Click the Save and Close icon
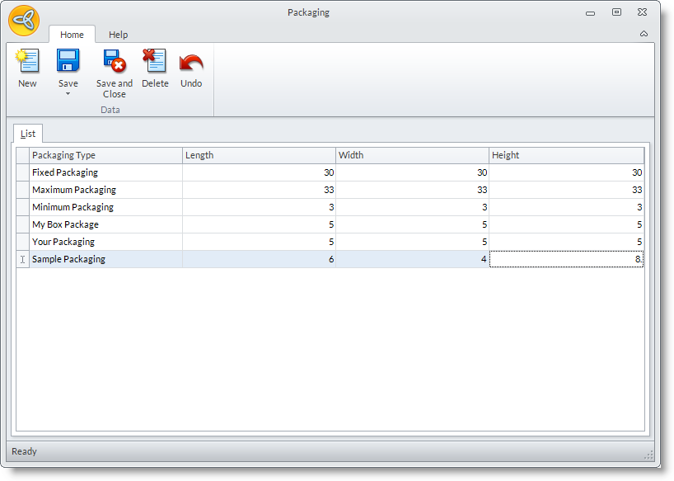674x481 pixels. (x=114, y=62)
